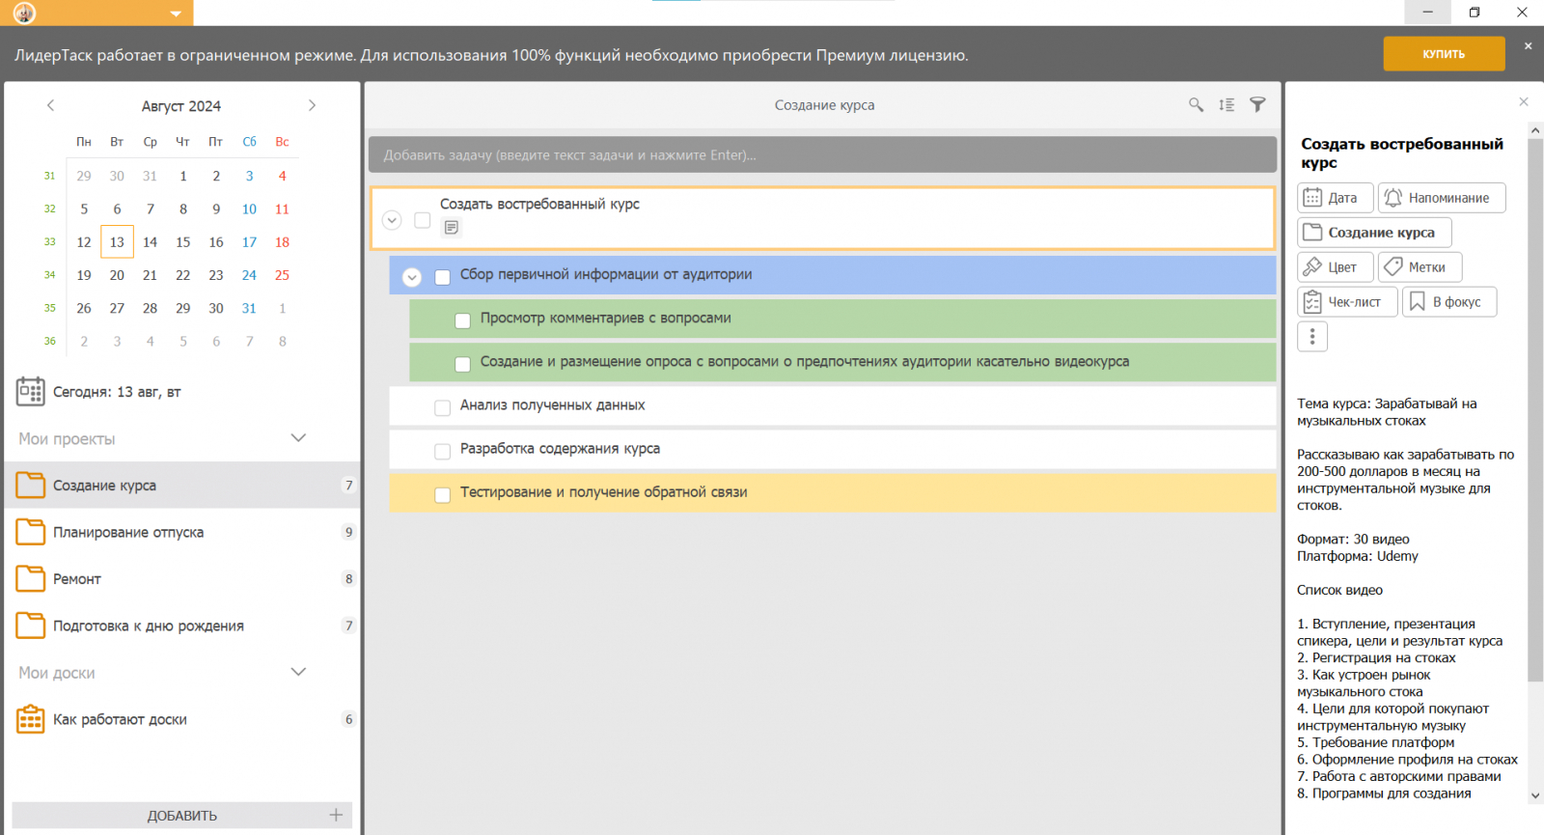Open the task search magnifier icon
Image resolution: width=1544 pixels, height=835 pixels.
(1196, 105)
